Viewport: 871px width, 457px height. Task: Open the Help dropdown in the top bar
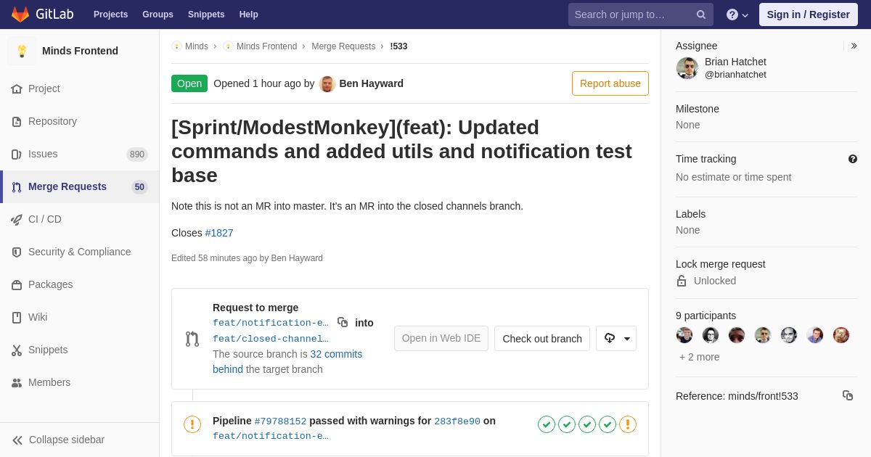[739, 15]
